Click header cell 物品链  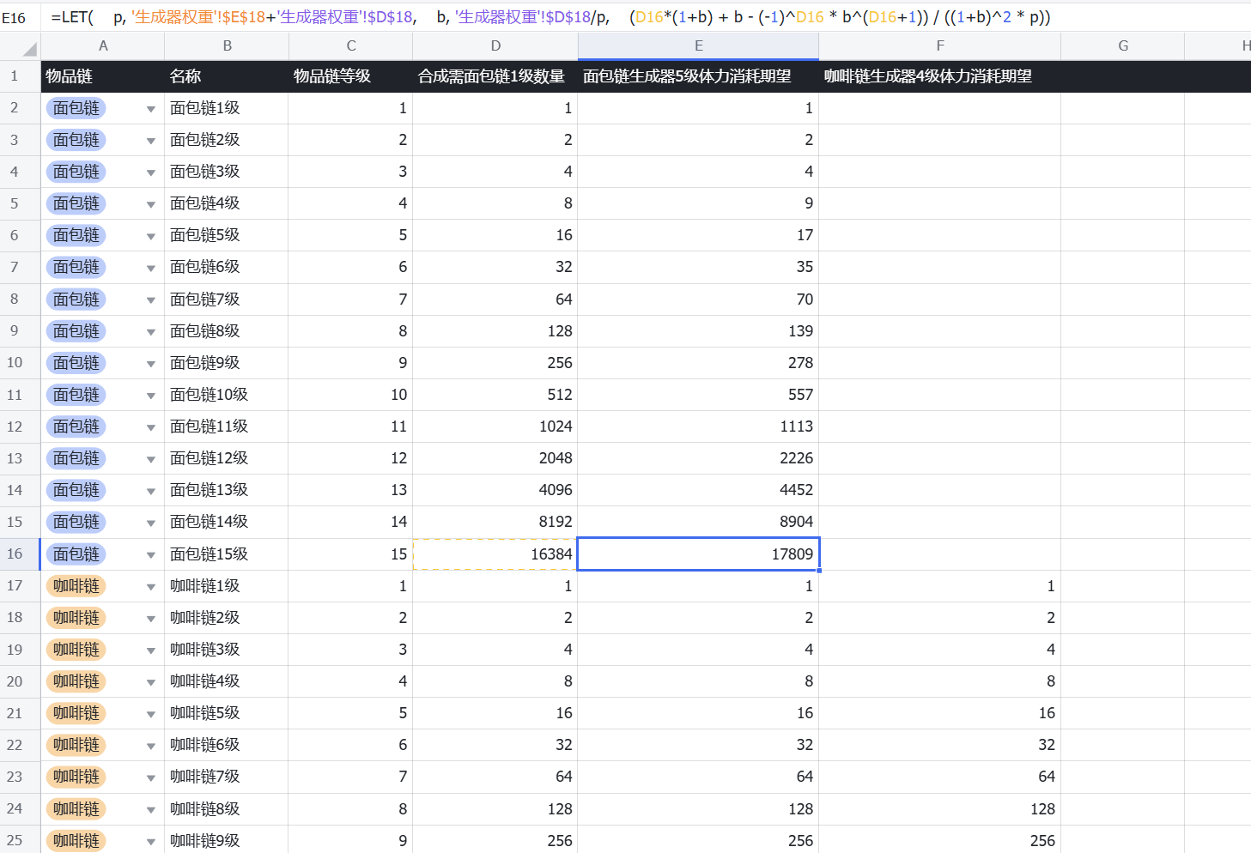click(103, 76)
